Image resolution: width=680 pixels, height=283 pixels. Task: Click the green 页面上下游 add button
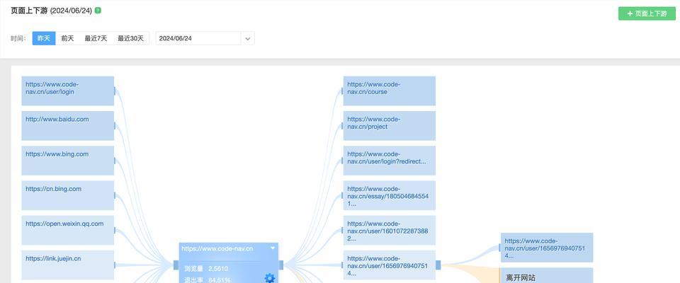pos(647,13)
